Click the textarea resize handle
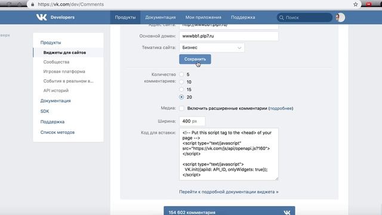This screenshot has height=215, width=382. coord(277,179)
